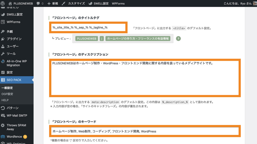Select OGP設定 submenu item
The image size is (257, 144).
pyautogui.click(x=7, y=94)
